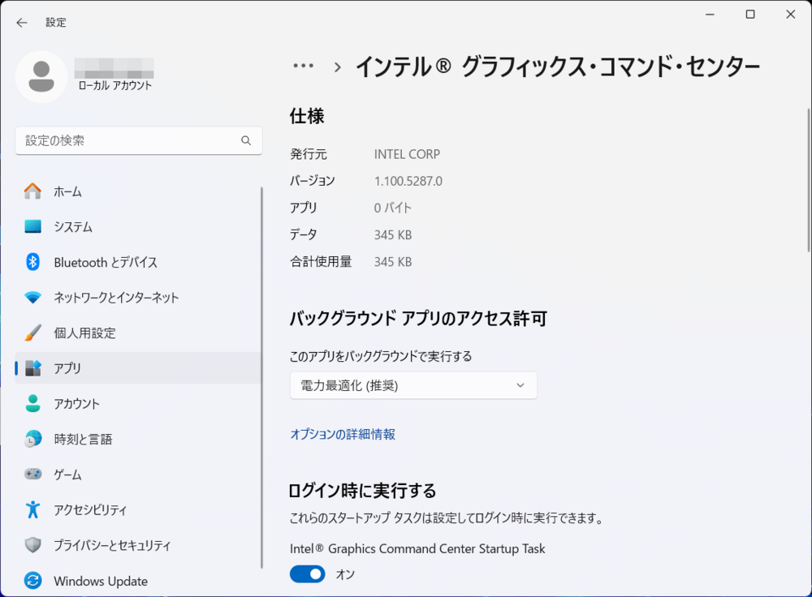Image resolution: width=812 pixels, height=597 pixels.
Task: Select the アプリ category
Action: point(139,368)
